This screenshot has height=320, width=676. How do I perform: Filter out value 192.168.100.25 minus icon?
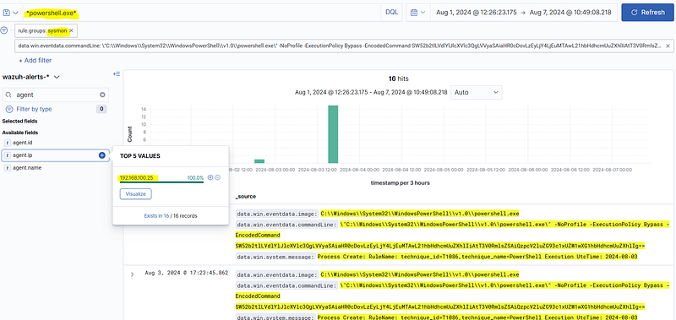(x=218, y=177)
